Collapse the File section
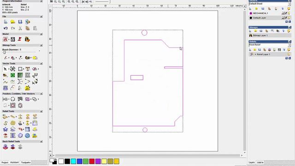The height and width of the screenshot is (166, 295). click(x=41, y=17)
